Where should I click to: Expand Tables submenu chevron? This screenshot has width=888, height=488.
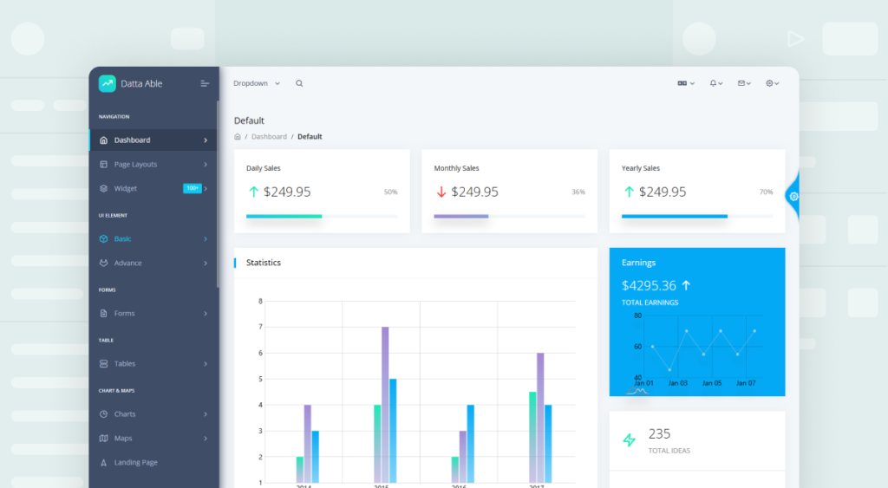coord(206,363)
